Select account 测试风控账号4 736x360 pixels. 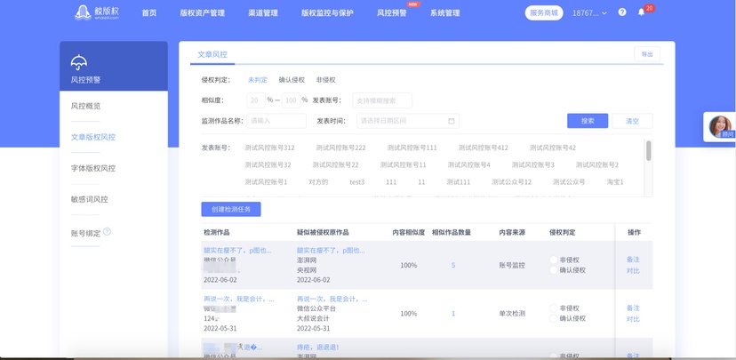pos(469,164)
